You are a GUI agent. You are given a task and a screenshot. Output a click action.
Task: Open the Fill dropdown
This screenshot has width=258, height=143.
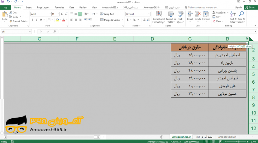[x=216, y=17]
